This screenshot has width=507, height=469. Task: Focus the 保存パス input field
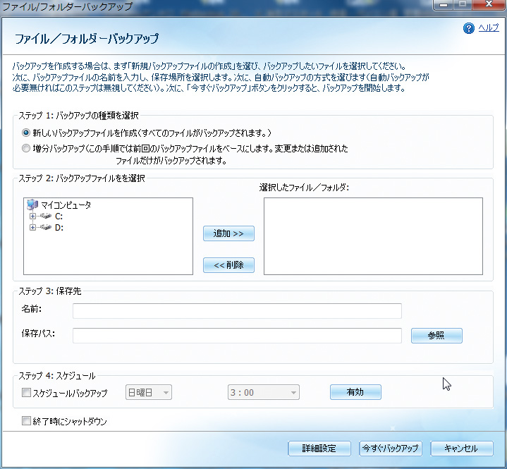237,336
